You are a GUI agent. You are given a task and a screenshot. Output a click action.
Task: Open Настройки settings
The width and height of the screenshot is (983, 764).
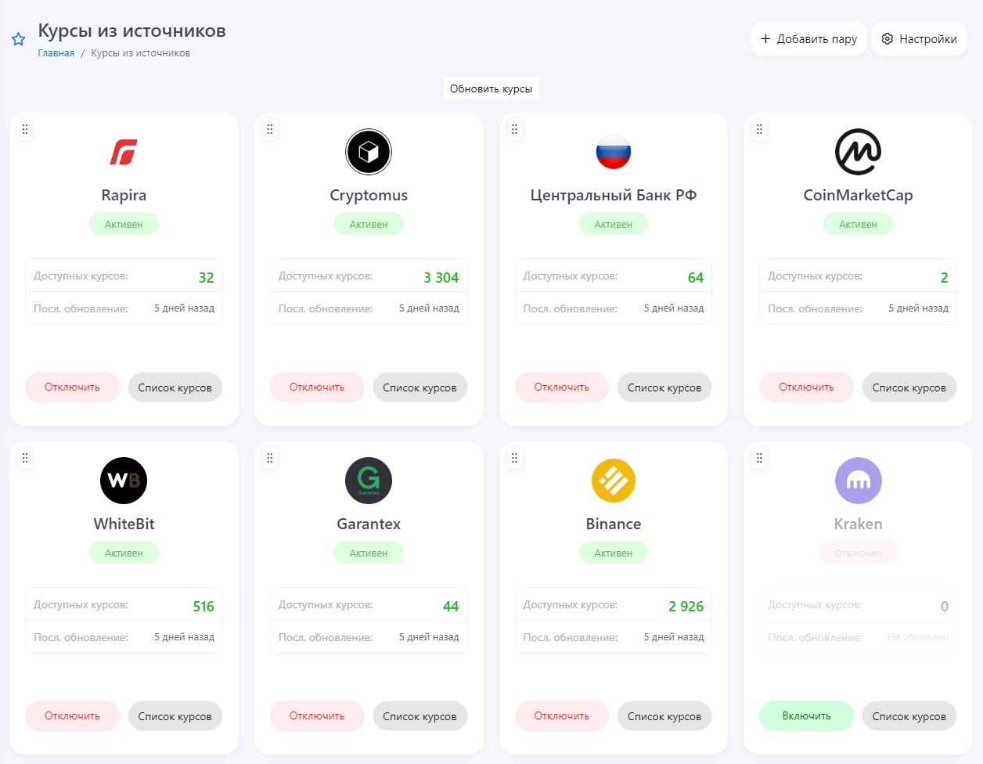919,39
